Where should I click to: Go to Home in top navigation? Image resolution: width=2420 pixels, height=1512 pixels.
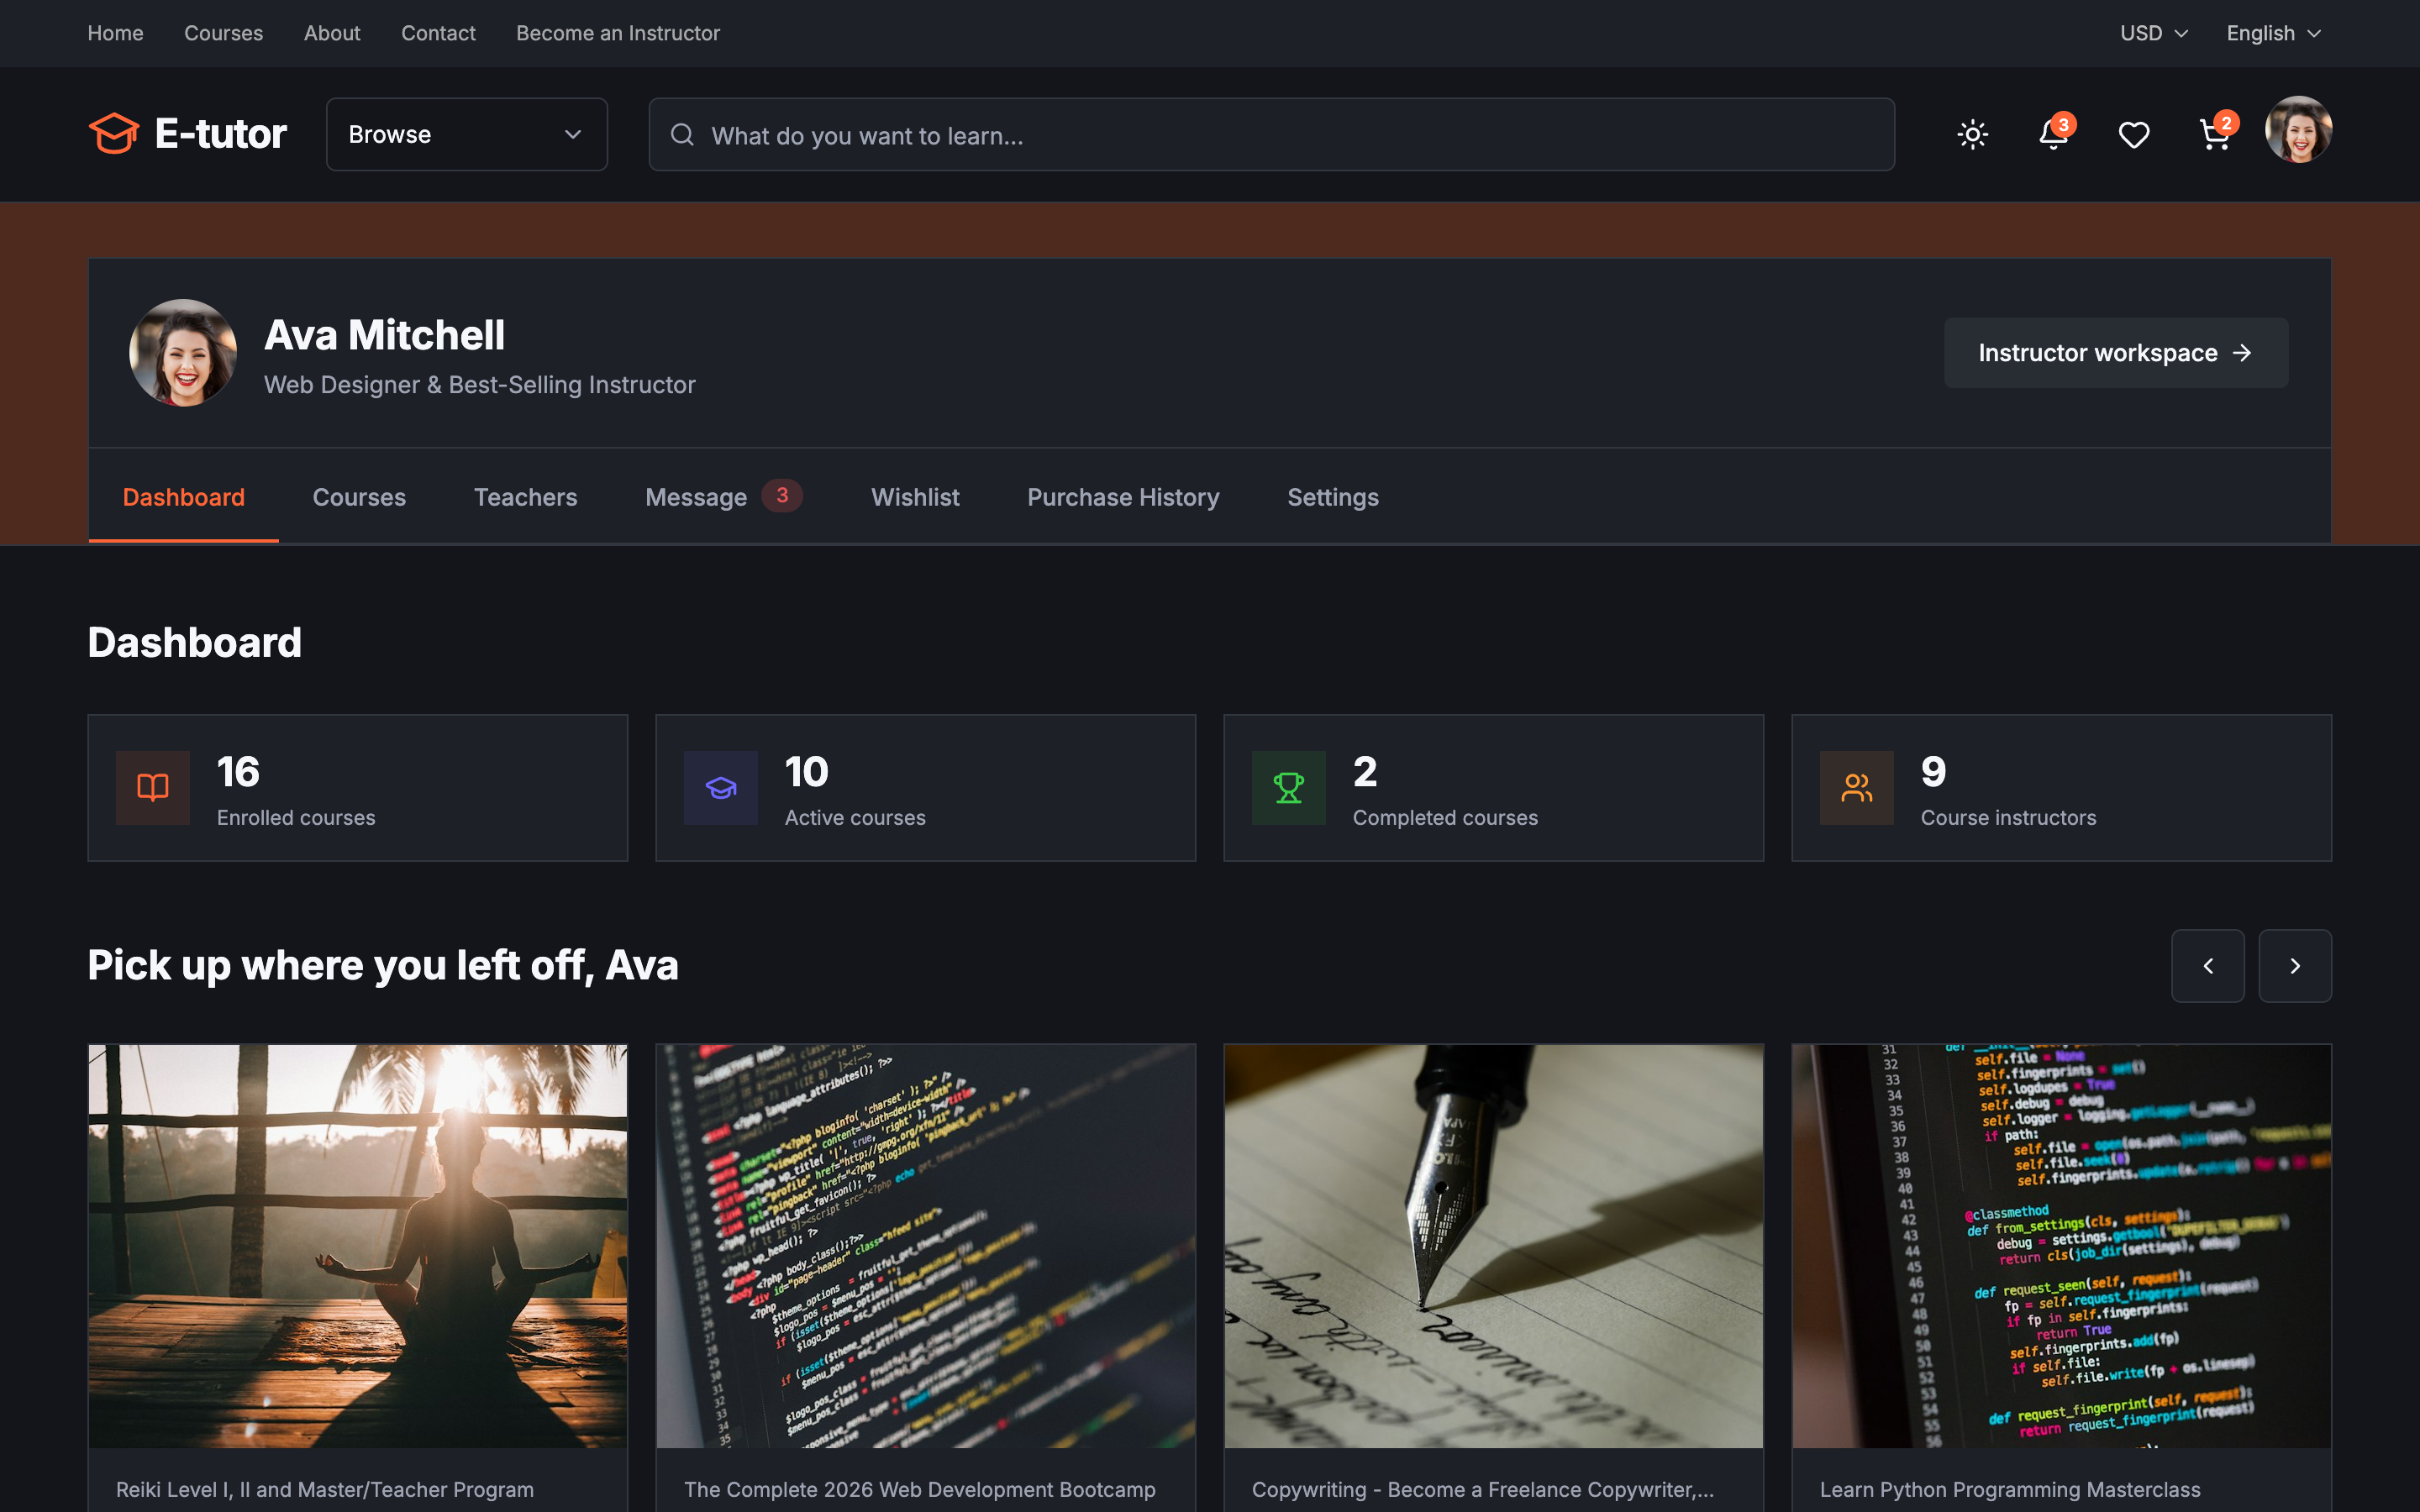click(x=115, y=33)
